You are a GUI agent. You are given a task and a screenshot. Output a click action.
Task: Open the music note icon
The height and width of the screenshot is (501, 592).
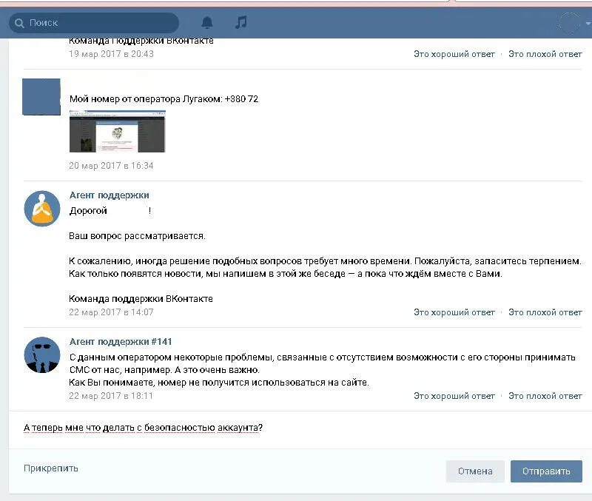pyautogui.click(x=241, y=22)
